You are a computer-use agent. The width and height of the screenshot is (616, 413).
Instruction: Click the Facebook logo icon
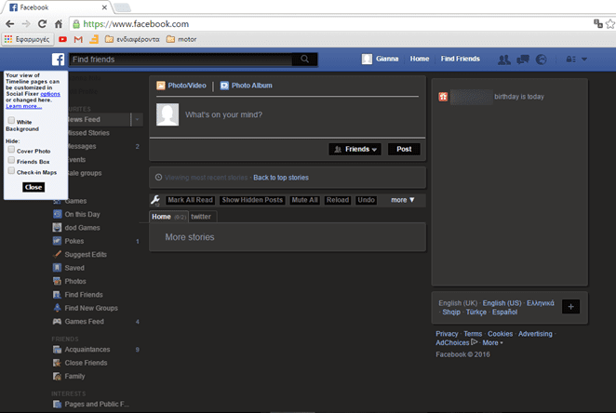point(58,60)
